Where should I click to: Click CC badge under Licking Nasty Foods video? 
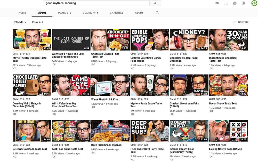point(211,157)
